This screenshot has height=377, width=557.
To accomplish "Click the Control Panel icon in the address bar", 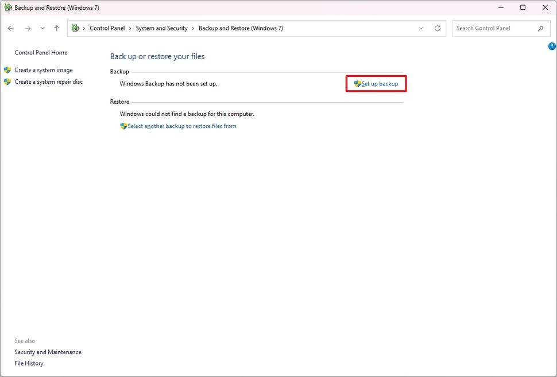I will pyautogui.click(x=75, y=28).
